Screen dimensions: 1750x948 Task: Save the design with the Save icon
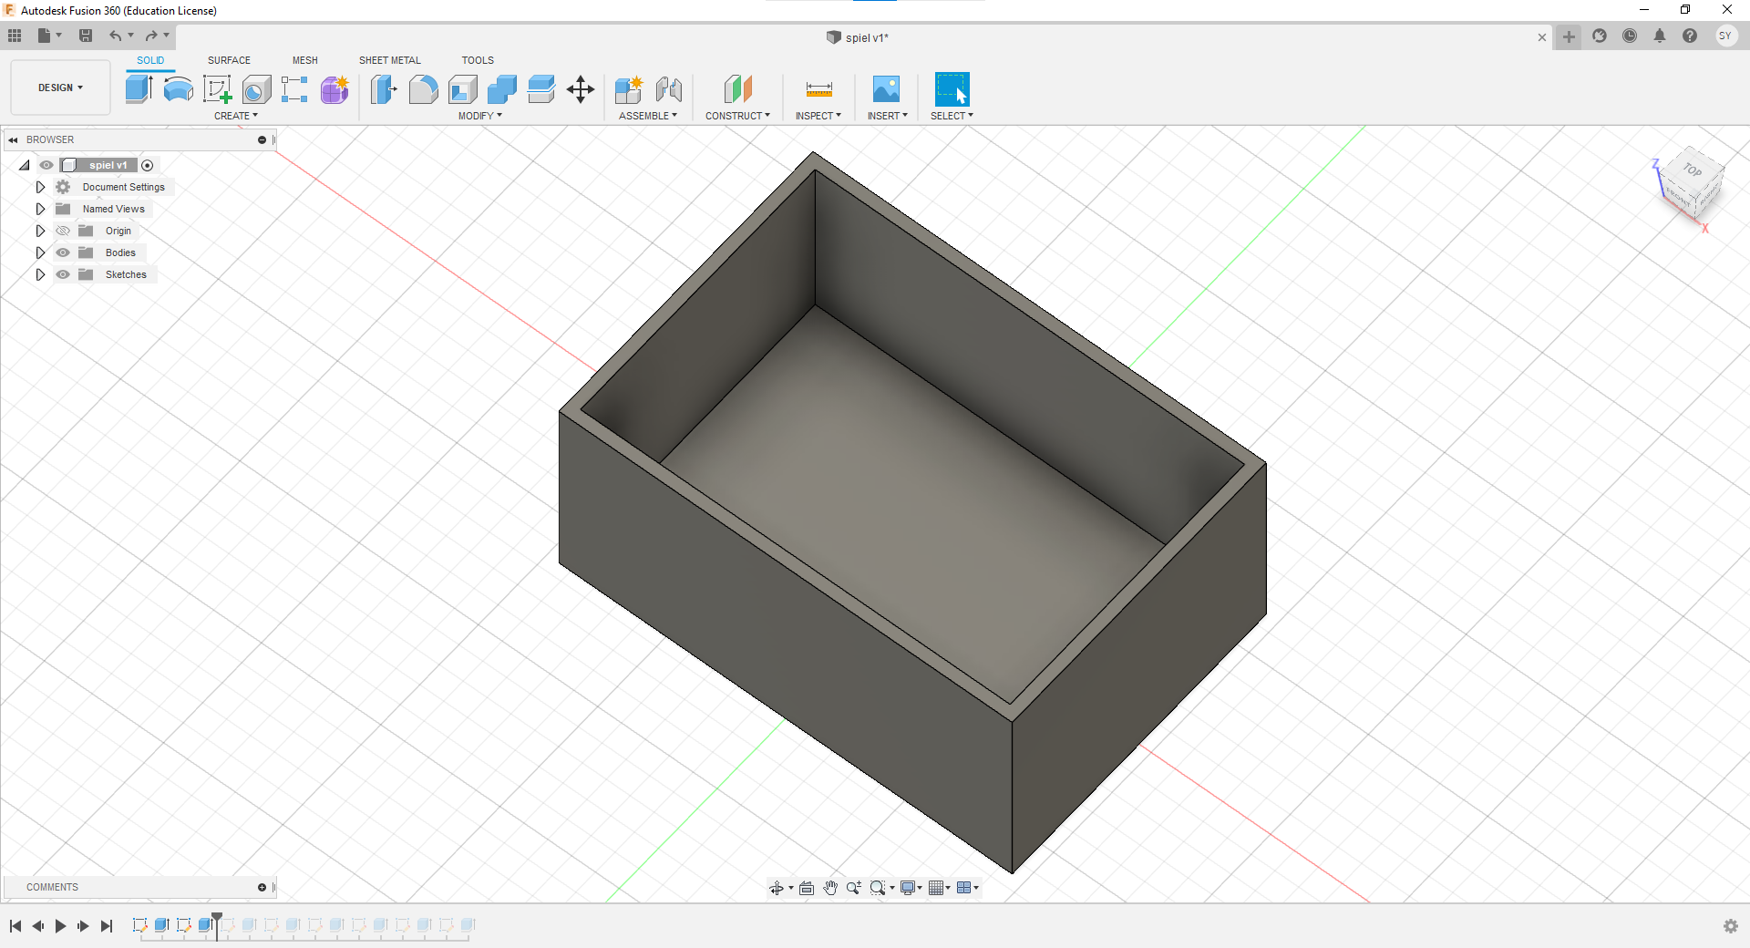click(x=86, y=36)
